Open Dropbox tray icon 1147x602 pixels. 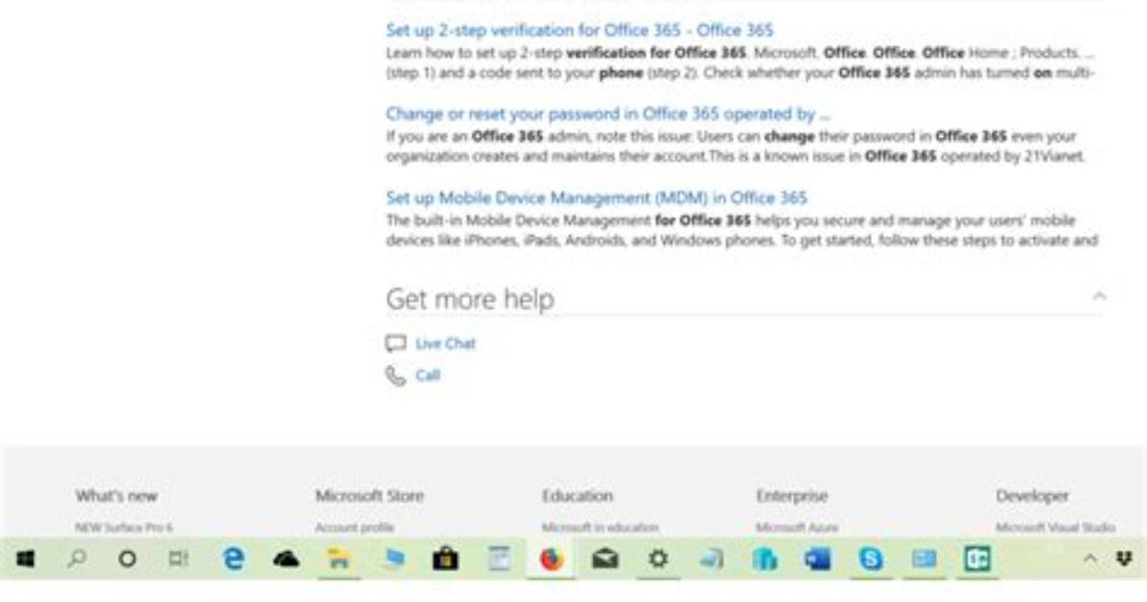pos(1124,559)
